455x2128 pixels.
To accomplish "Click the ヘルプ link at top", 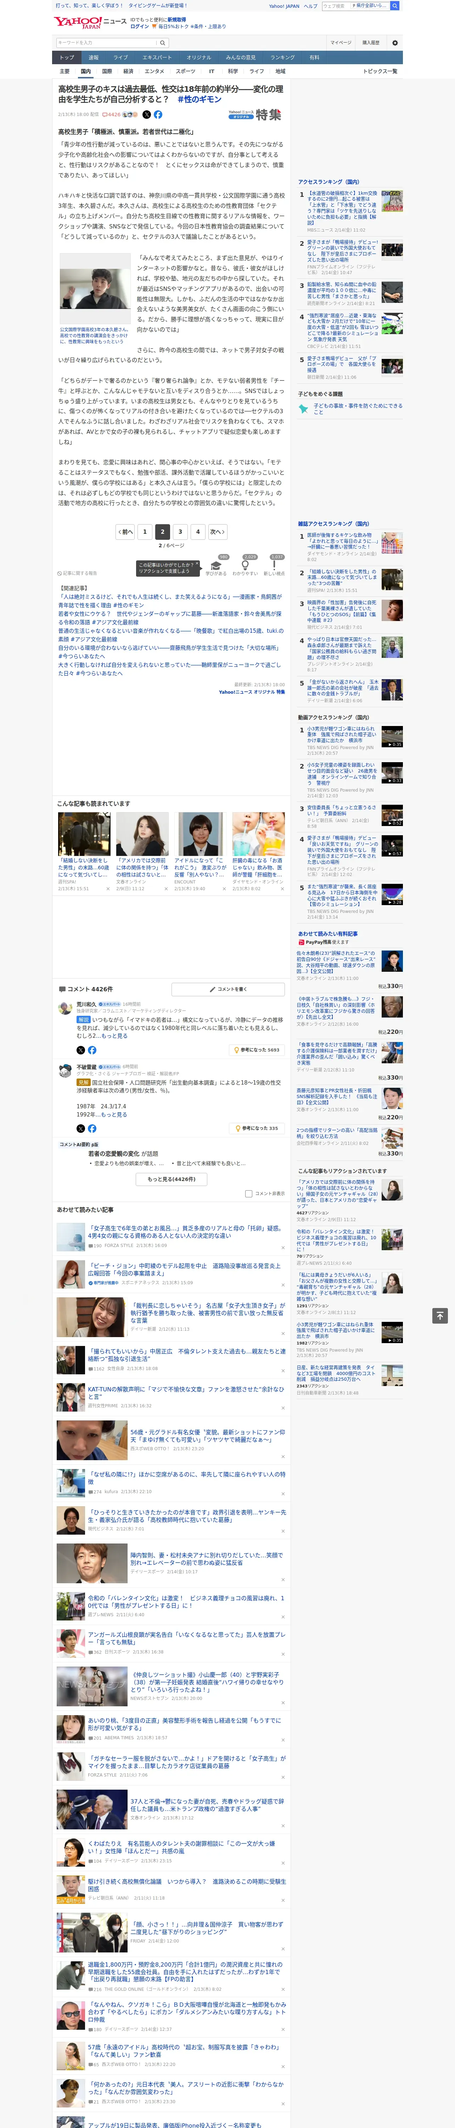I will (310, 6).
